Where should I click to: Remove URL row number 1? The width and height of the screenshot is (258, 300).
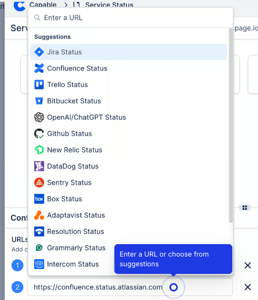click(248, 265)
